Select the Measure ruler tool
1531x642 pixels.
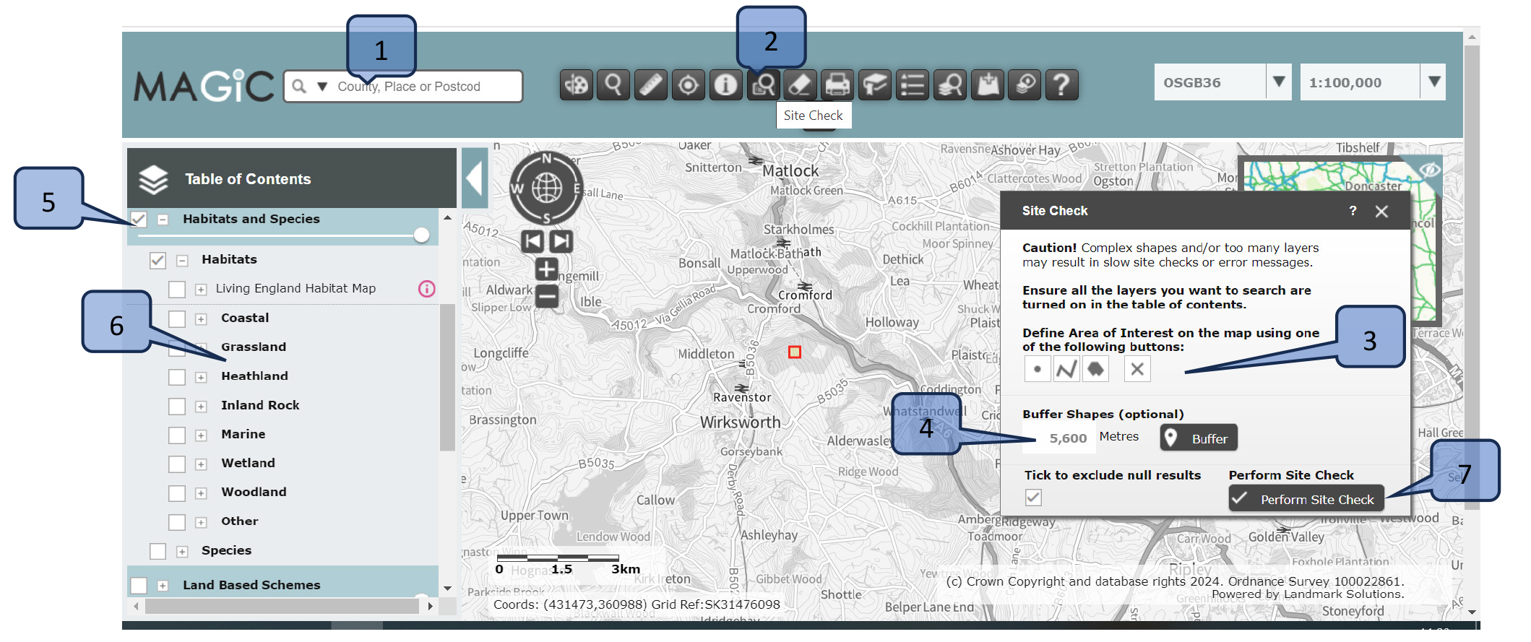651,85
